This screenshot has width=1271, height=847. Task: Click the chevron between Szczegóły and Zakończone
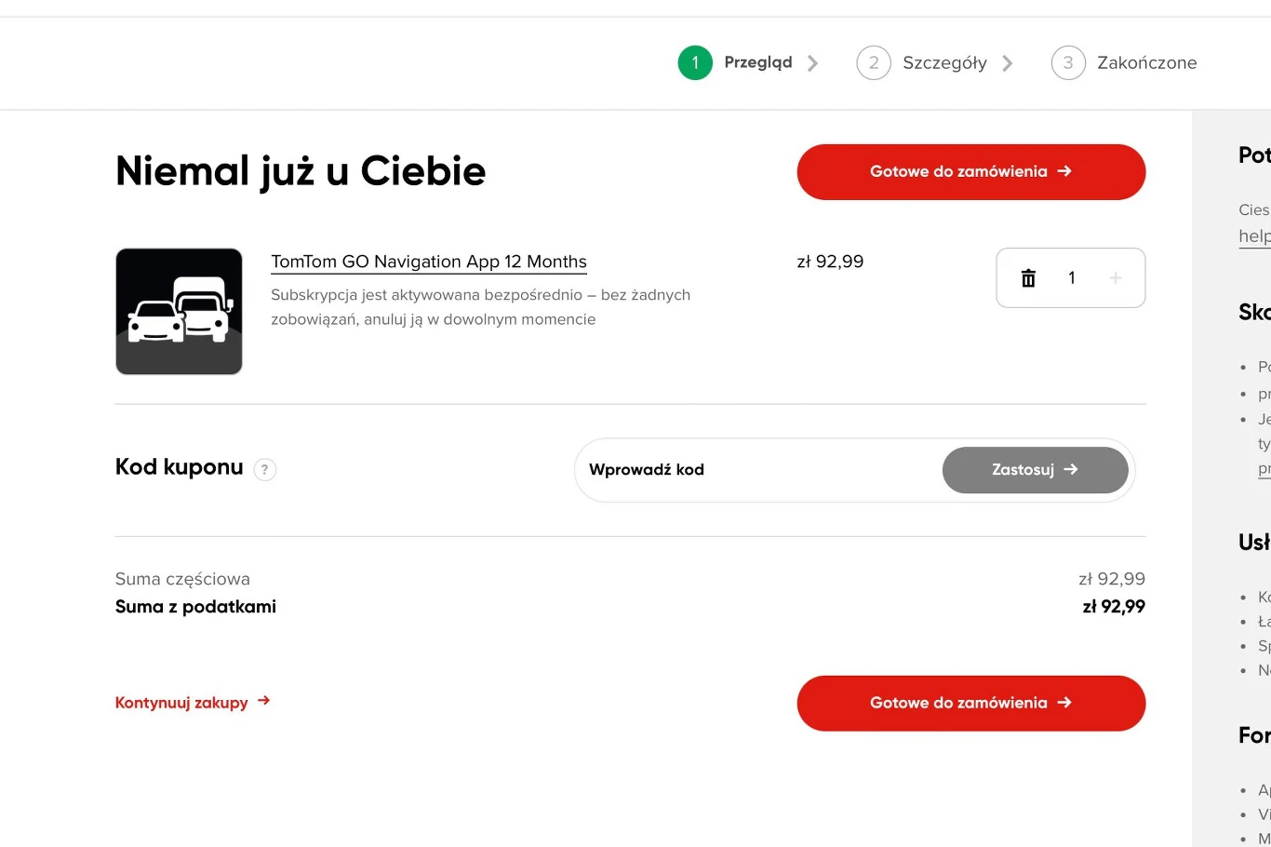pos(1008,62)
